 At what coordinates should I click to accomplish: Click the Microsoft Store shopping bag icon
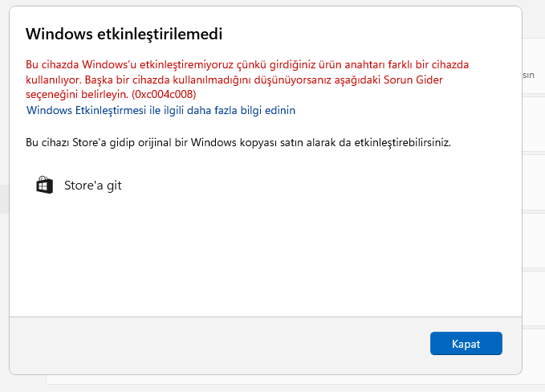(x=44, y=185)
